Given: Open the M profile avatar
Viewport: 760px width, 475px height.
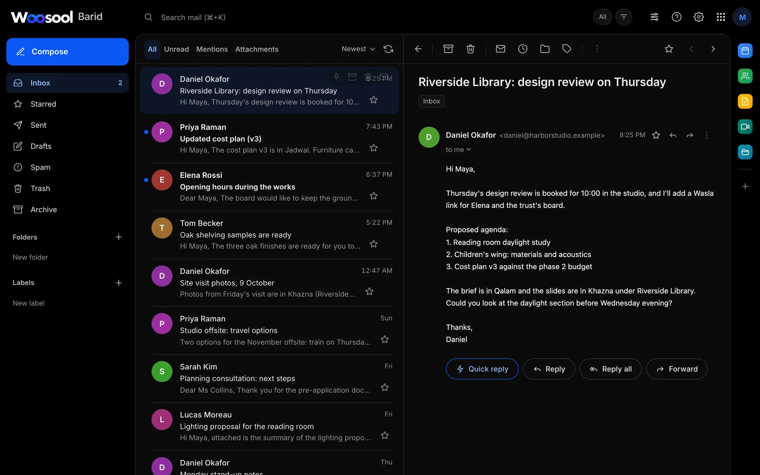Looking at the screenshot, I should coord(742,17).
